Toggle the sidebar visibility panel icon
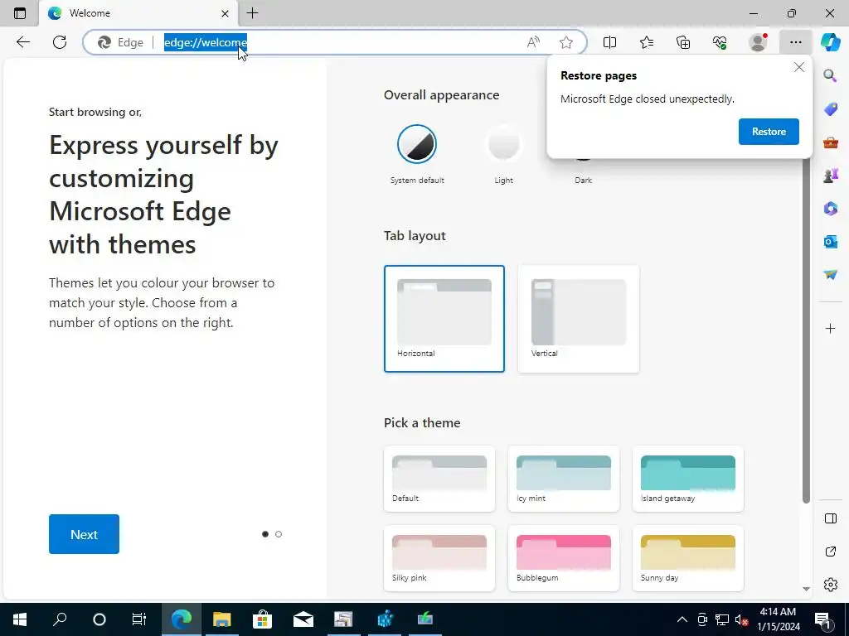 coord(830,518)
